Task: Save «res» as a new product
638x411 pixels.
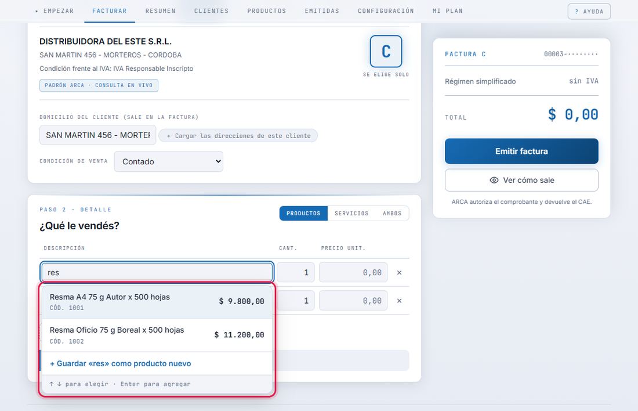Action: [157, 363]
